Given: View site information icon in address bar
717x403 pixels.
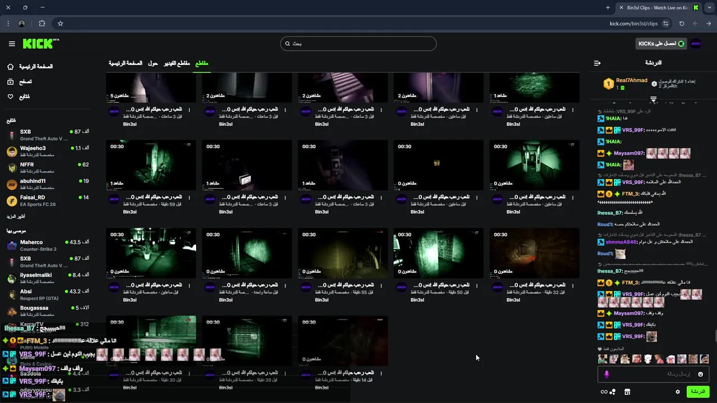Looking at the screenshot, I should click(665, 24).
